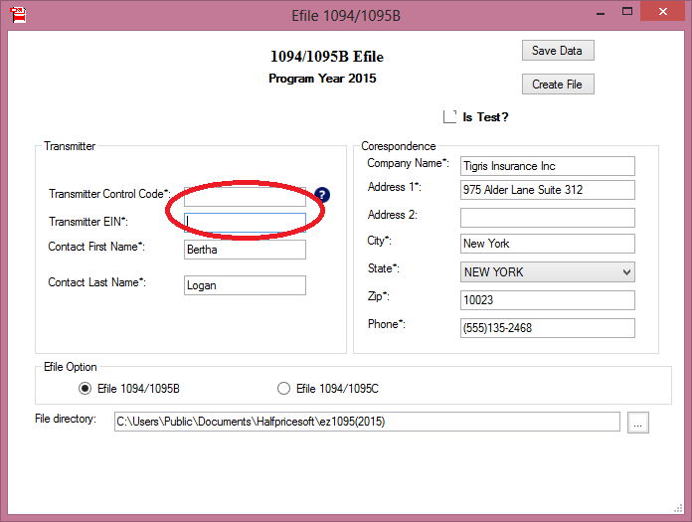Enable the Is Test? checkbox
692x522 pixels.
click(x=450, y=116)
